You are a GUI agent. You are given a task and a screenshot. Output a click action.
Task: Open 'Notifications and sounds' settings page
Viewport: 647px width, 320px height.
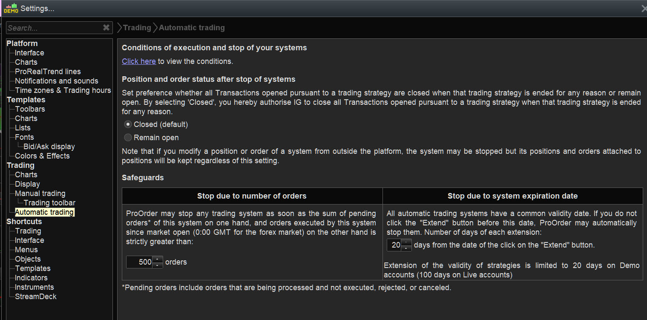coord(56,81)
